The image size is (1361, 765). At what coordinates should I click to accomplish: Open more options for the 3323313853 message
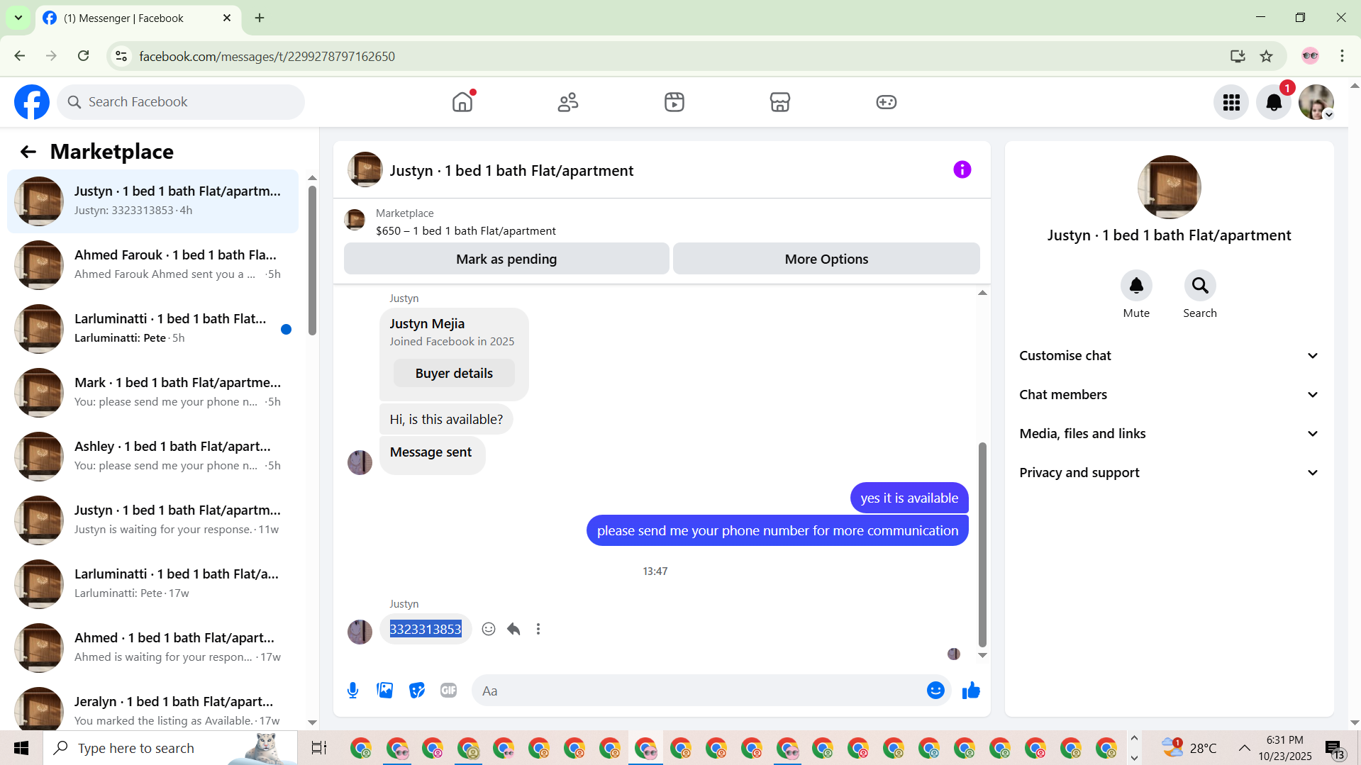[x=538, y=629]
